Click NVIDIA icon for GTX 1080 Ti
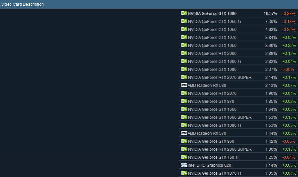The image size is (298, 177). [184, 125]
